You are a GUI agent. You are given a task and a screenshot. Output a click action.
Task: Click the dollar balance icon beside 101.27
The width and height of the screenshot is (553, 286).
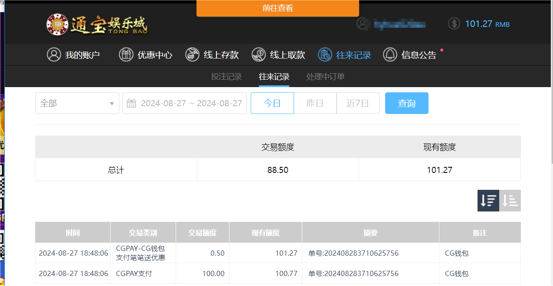point(454,24)
